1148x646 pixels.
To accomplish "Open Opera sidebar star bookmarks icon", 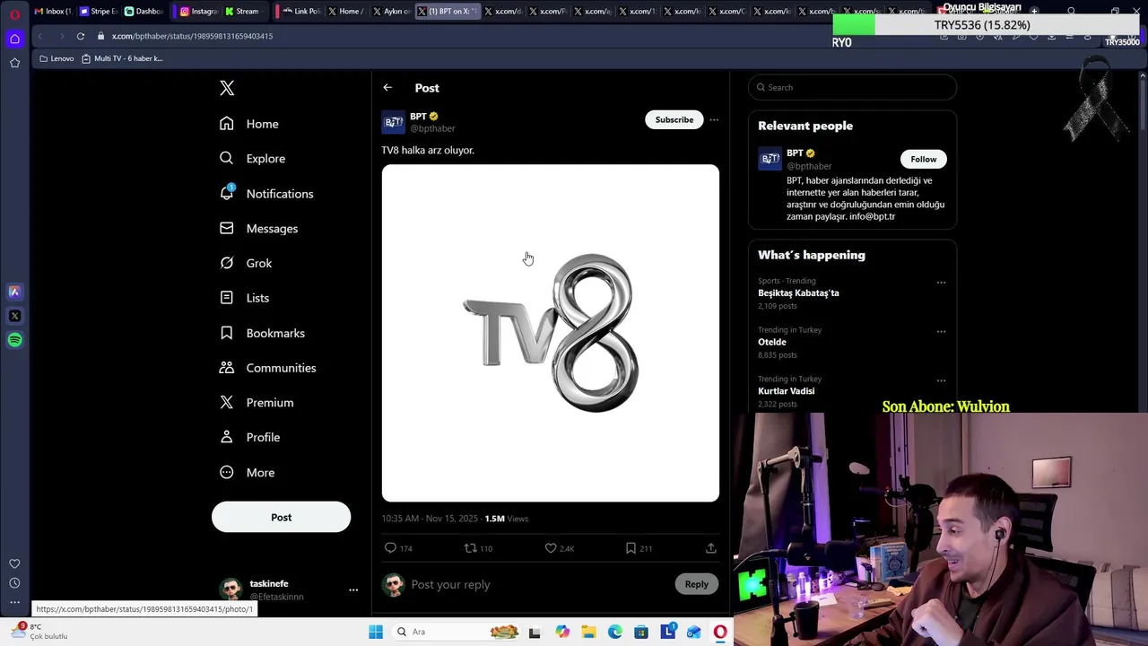I will 14,63.
